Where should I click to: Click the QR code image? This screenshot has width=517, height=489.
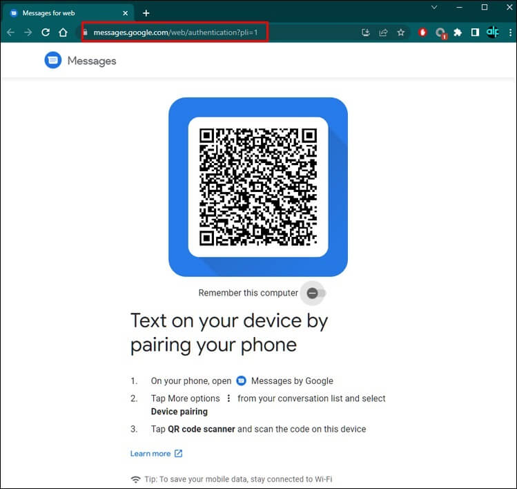258,187
